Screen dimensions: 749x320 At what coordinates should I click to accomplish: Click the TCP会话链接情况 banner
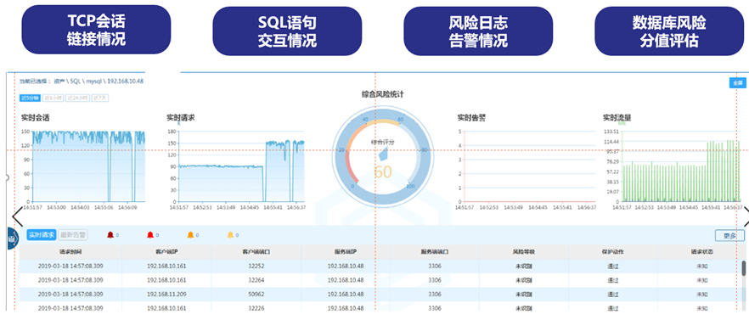(96, 30)
